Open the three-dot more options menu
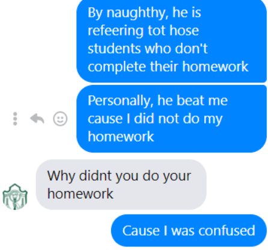This screenshot has height=250, width=268. [x=15, y=119]
